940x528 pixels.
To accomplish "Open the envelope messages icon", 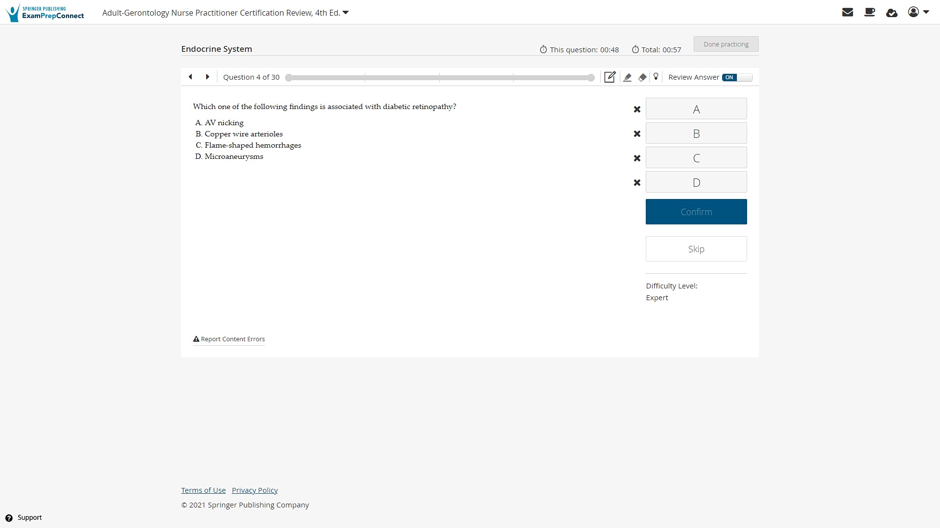I will [x=847, y=12].
